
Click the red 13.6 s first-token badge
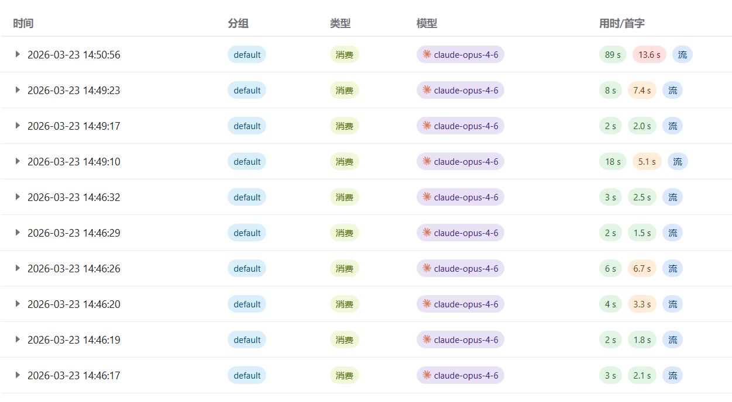click(649, 54)
